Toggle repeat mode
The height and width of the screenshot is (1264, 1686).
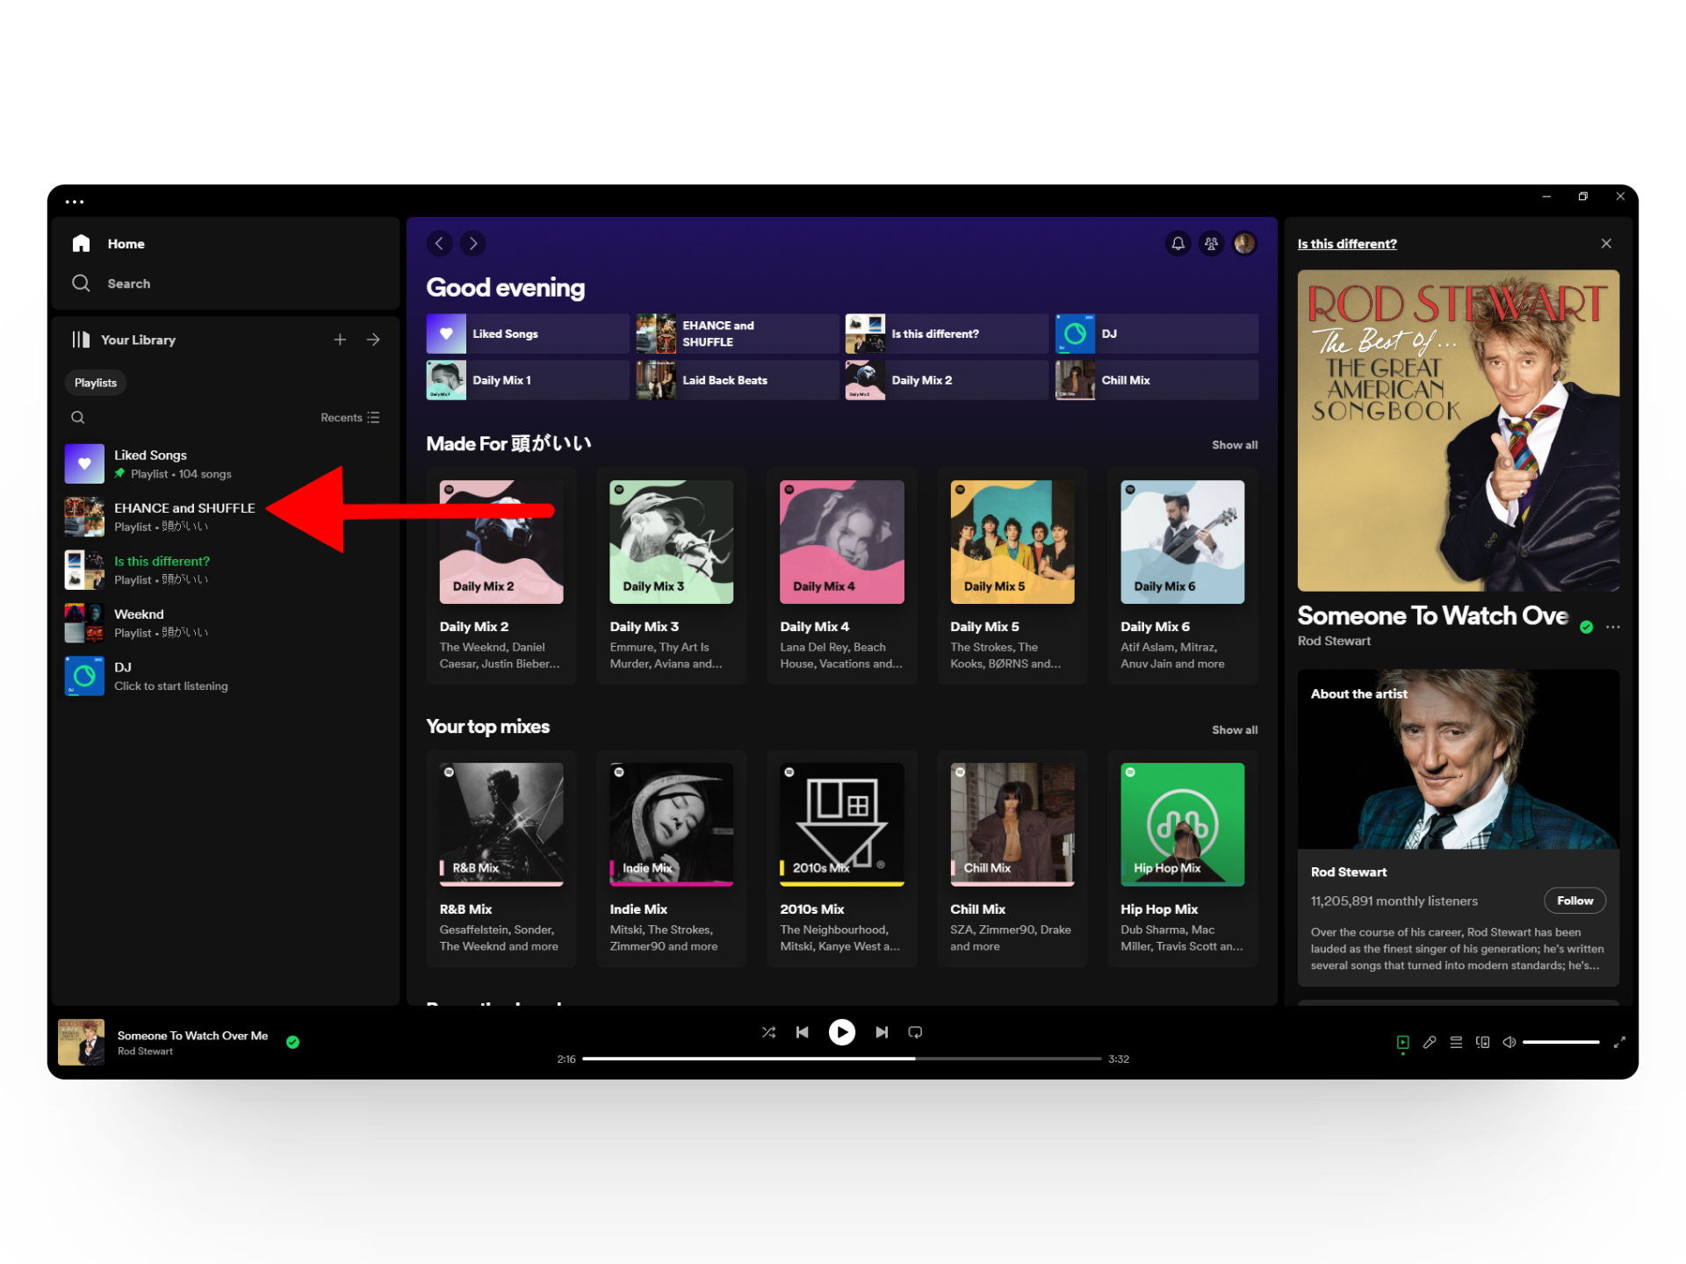click(x=915, y=1032)
